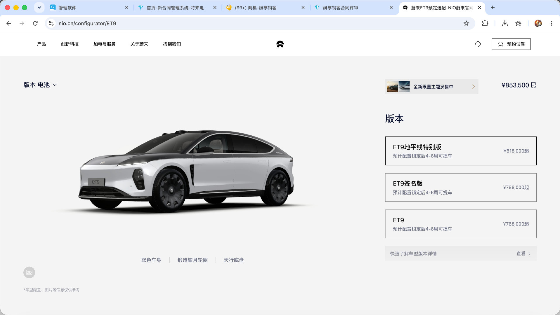
Task: Open bookmarks star toolbar icon
Action: [x=518, y=23]
